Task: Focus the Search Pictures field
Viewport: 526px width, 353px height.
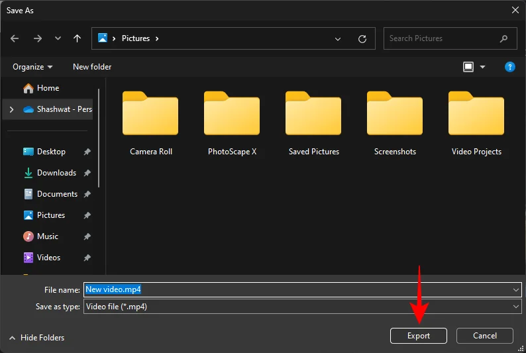Action: 450,38
